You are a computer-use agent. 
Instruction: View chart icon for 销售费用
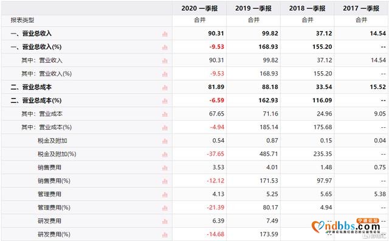[165, 168]
